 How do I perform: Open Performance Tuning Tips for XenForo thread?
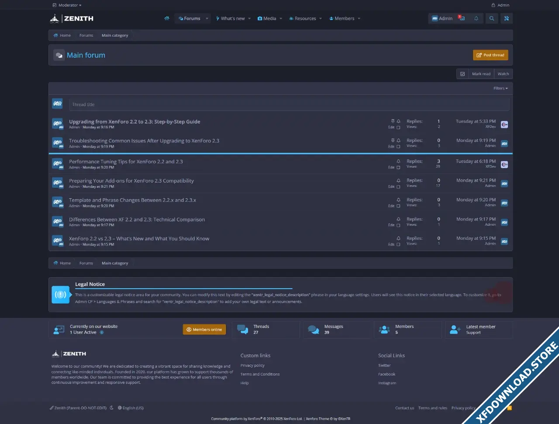click(x=126, y=162)
